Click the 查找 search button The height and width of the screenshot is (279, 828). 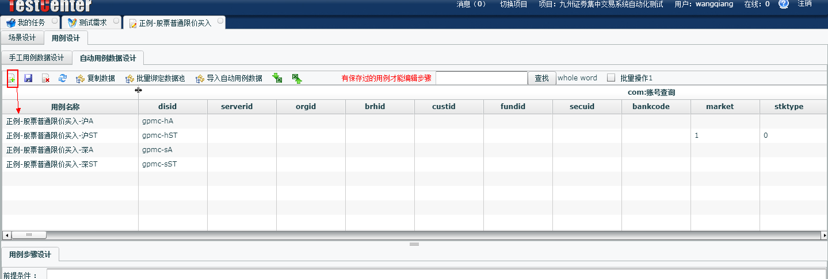pos(541,78)
